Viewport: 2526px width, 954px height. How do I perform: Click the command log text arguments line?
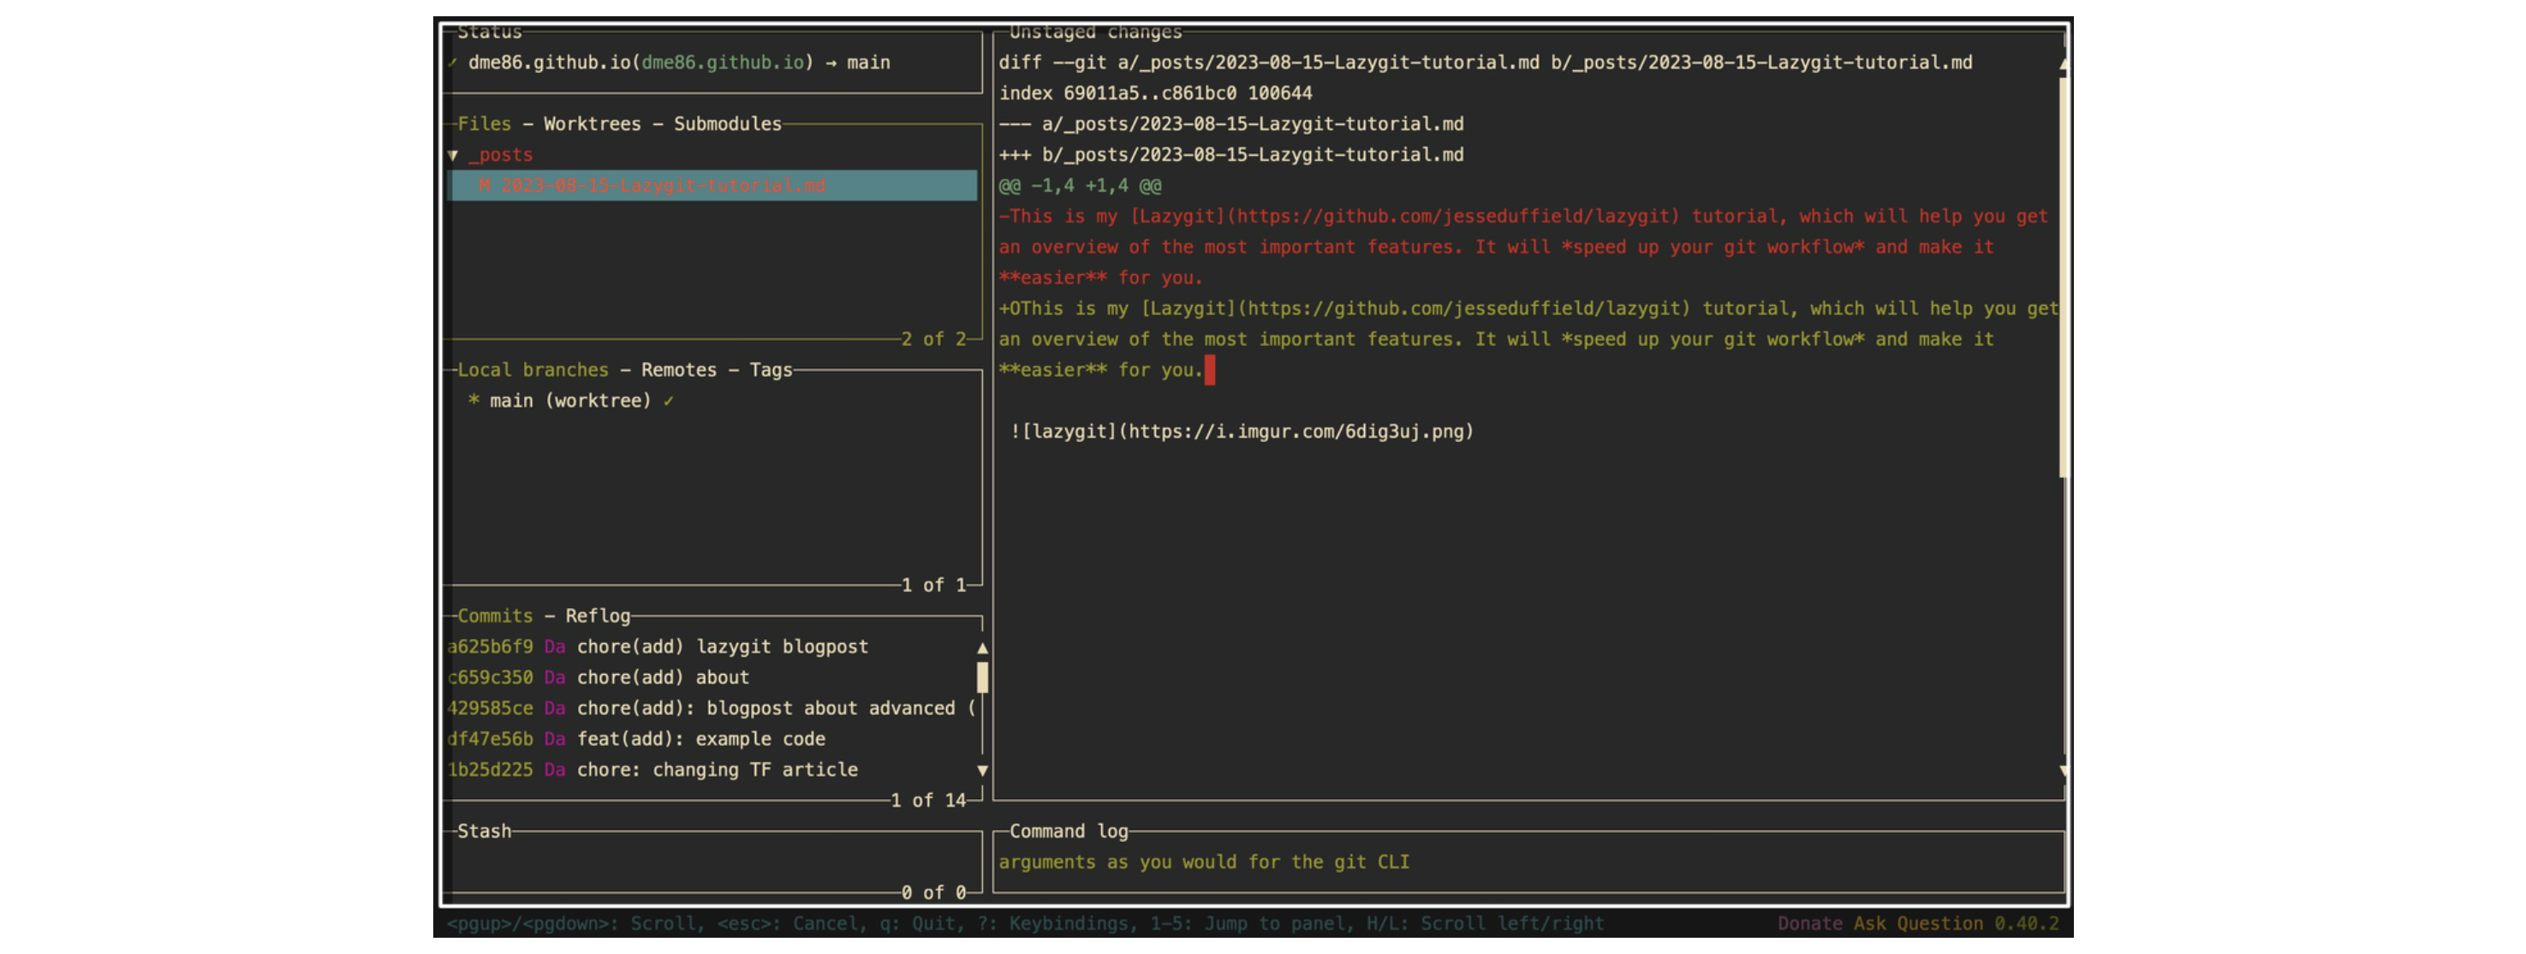coord(1204,862)
